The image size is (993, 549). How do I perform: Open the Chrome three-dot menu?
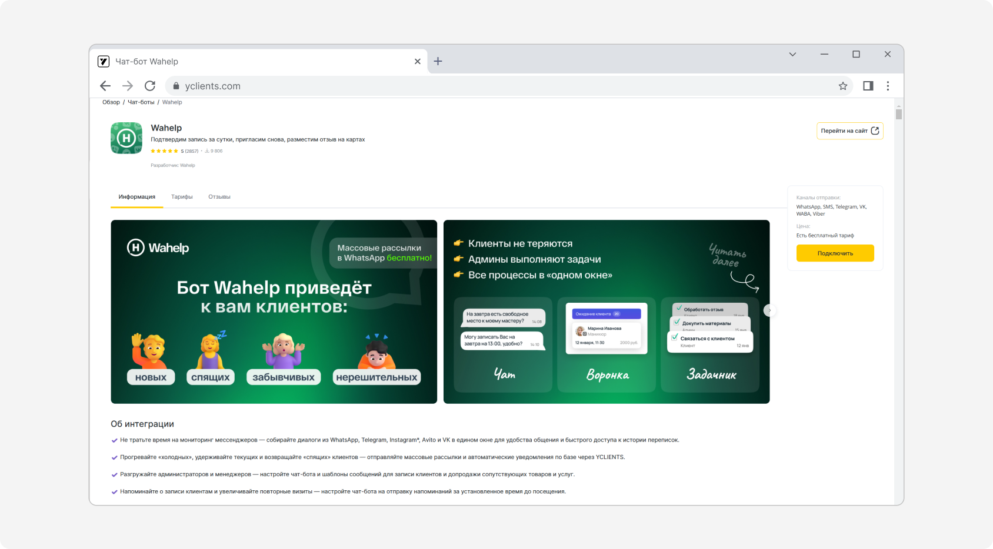888,86
